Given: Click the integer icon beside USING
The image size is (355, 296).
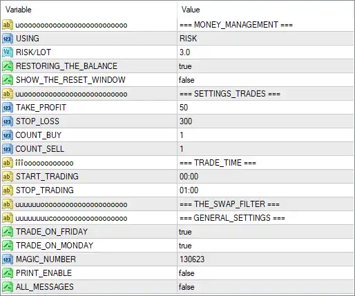Looking at the screenshot, I should pyautogui.click(x=8, y=39).
